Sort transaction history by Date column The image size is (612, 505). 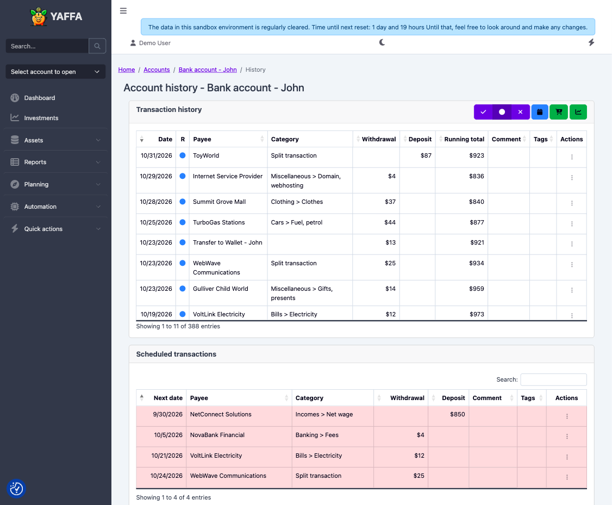156,139
